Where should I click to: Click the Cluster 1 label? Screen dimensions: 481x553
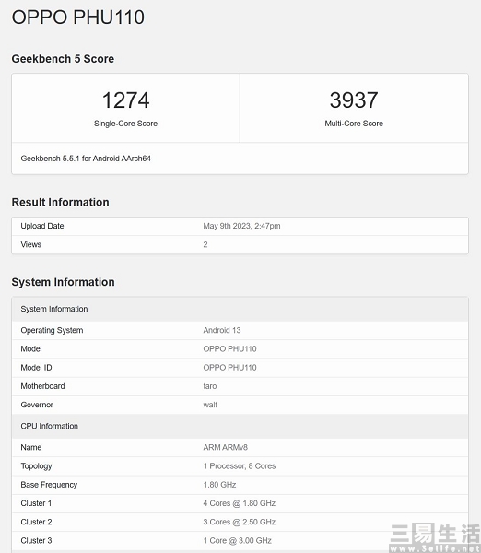pyautogui.click(x=36, y=503)
